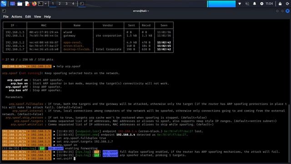Expand the terminal launcher dropdown arrow
This screenshot has width=291, height=164.
click(45, 4)
